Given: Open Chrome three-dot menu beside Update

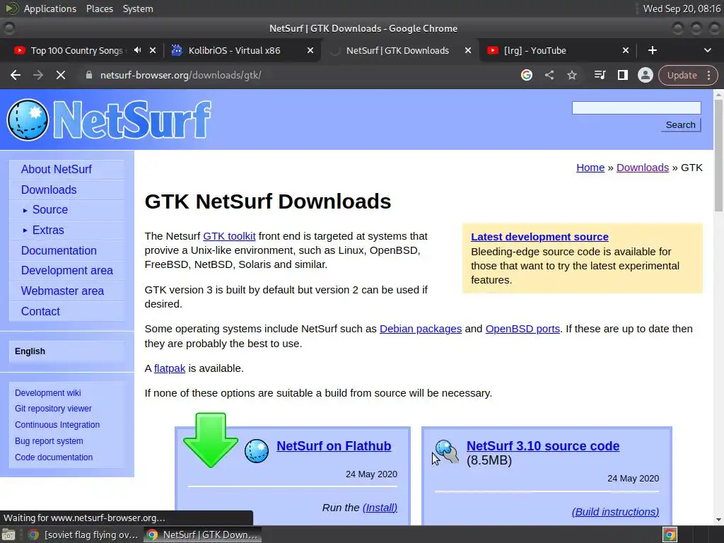Looking at the screenshot, I should pos(708,75).
